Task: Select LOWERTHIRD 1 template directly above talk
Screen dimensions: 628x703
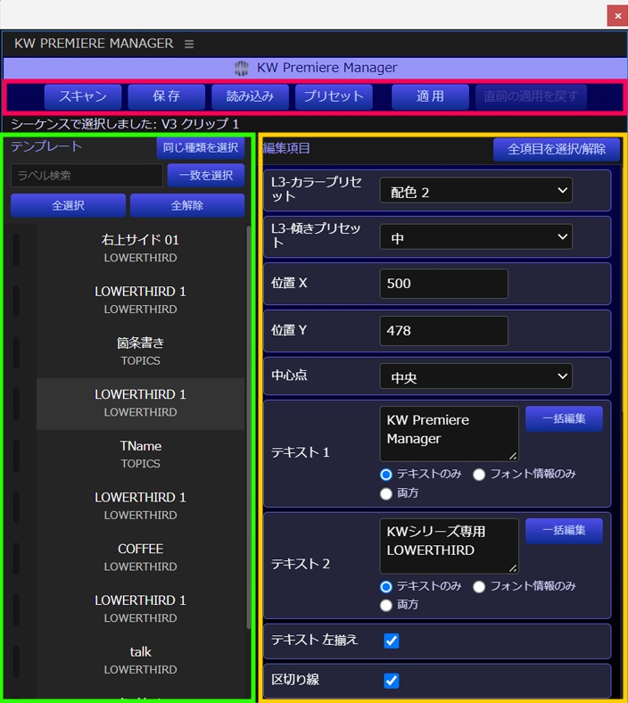Action: coord(140,609)
